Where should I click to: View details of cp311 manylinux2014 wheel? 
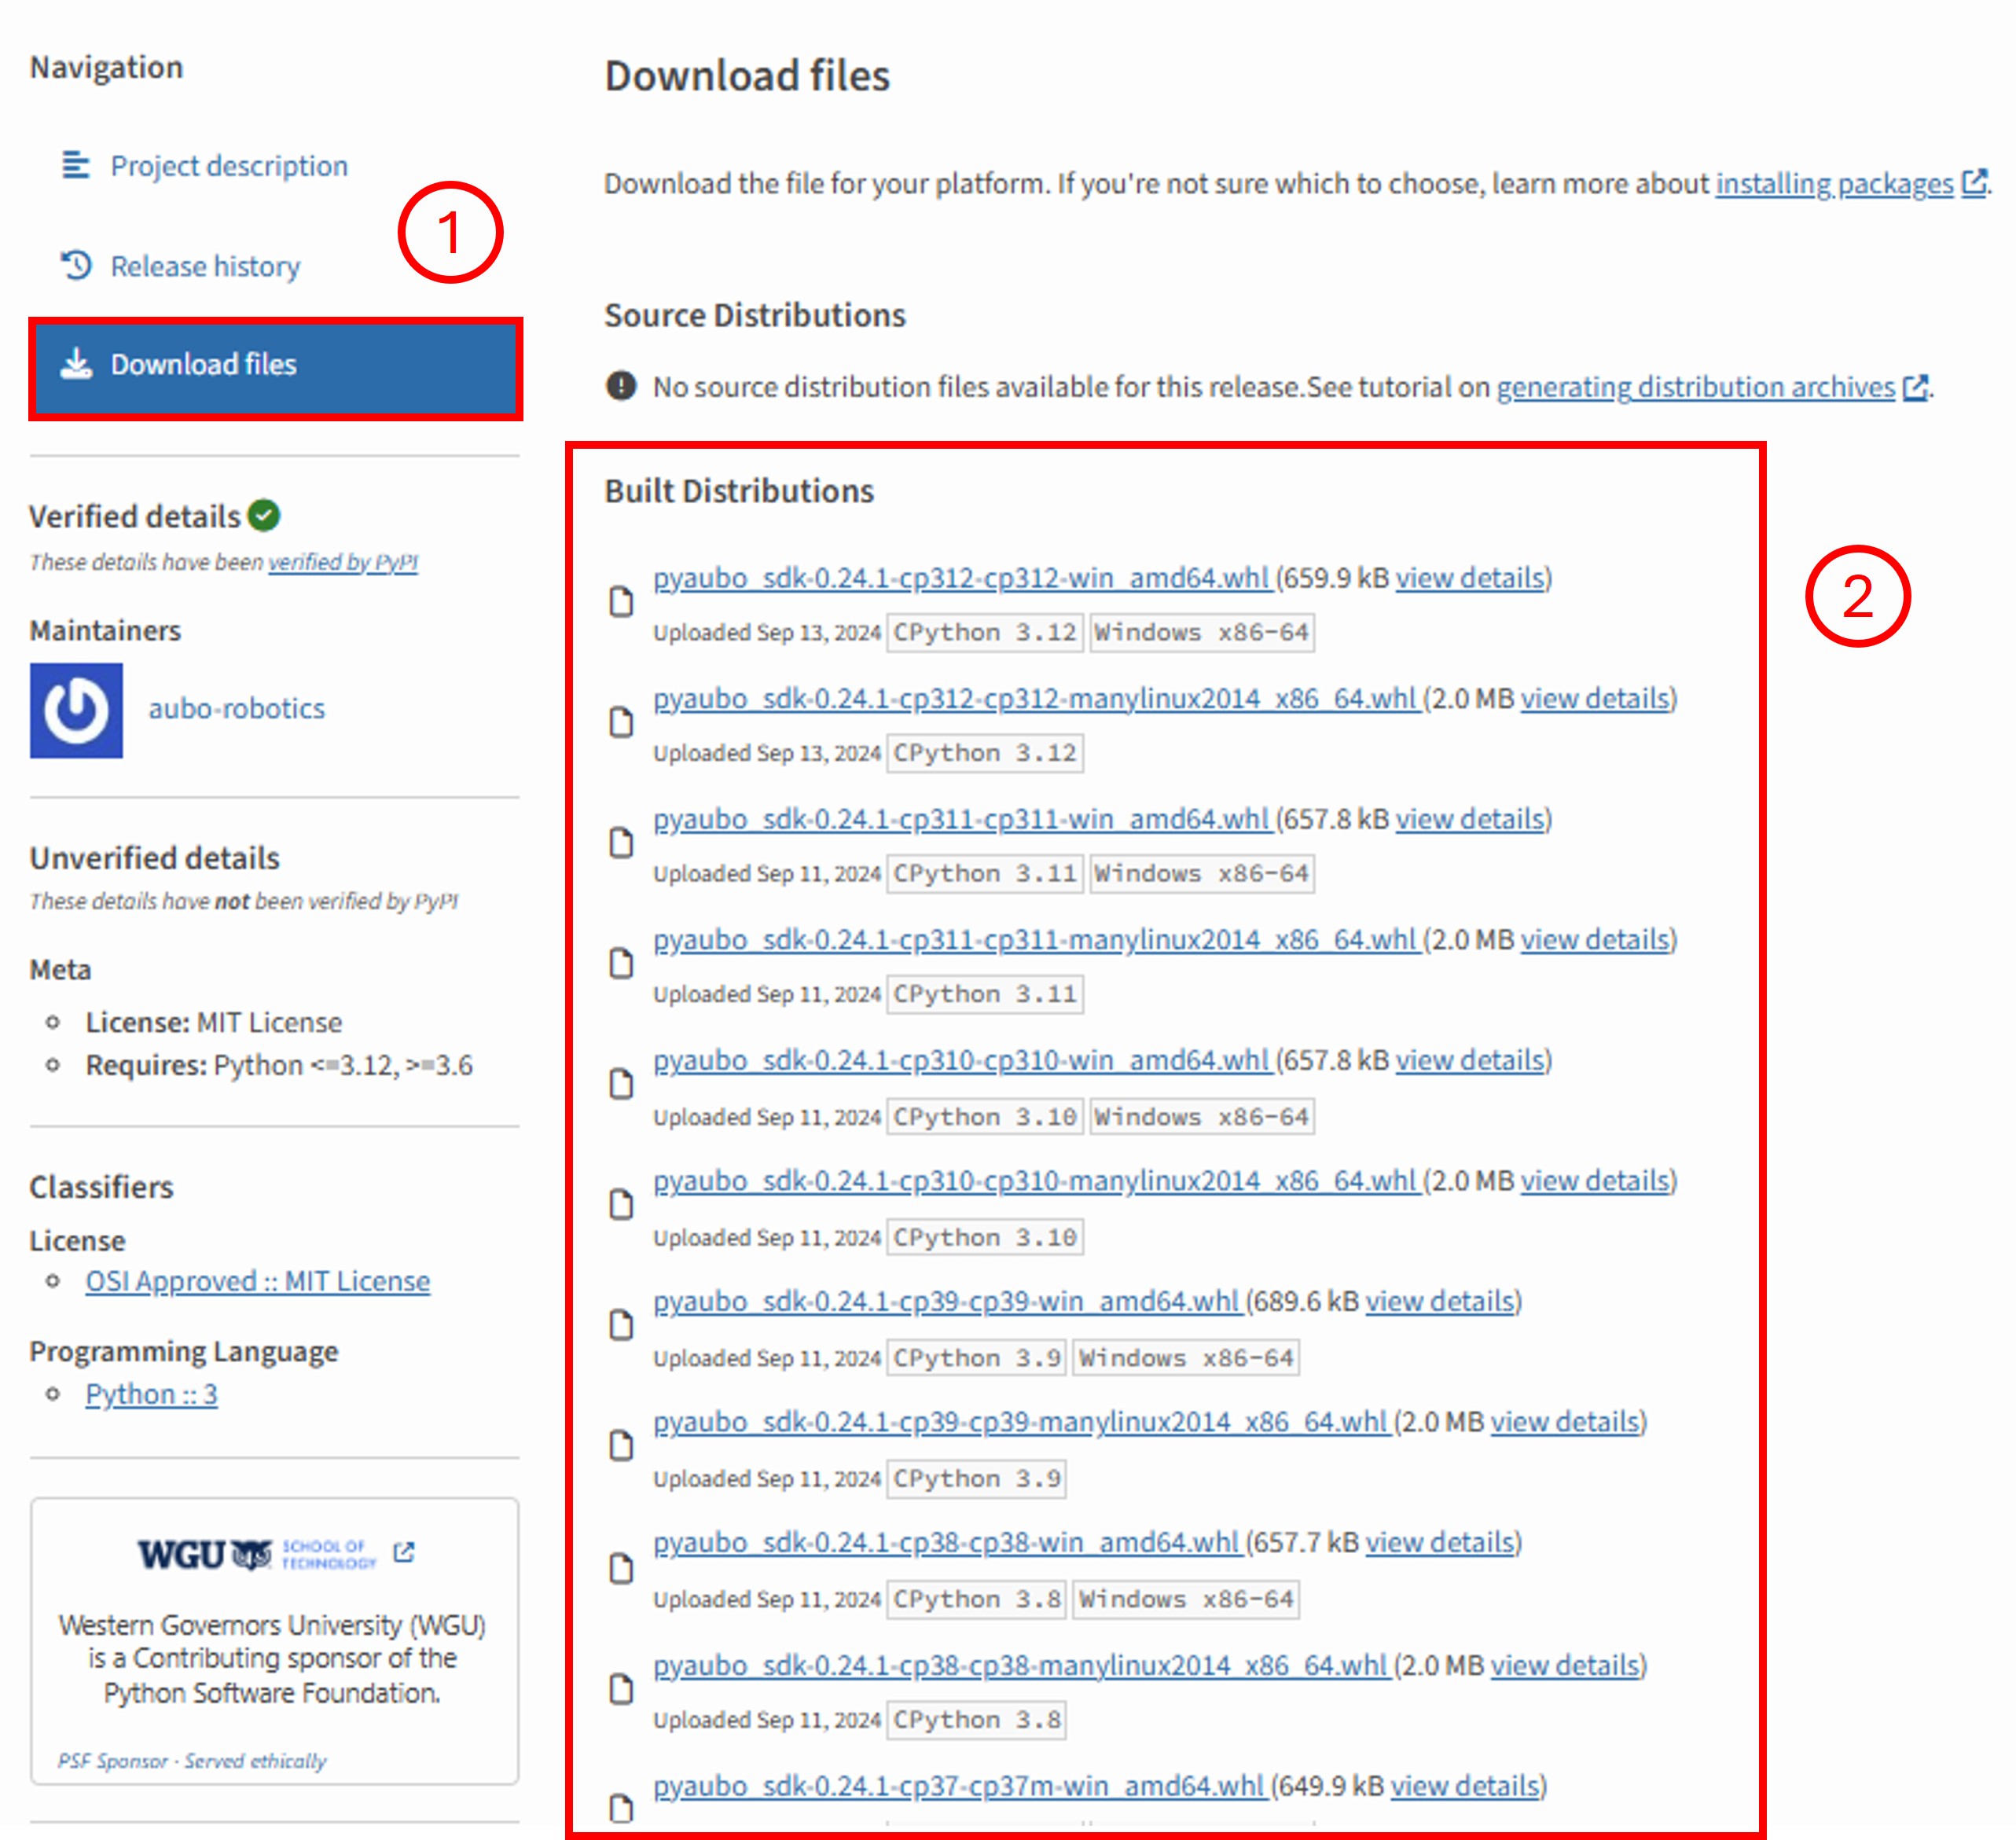pos(1595,940)
